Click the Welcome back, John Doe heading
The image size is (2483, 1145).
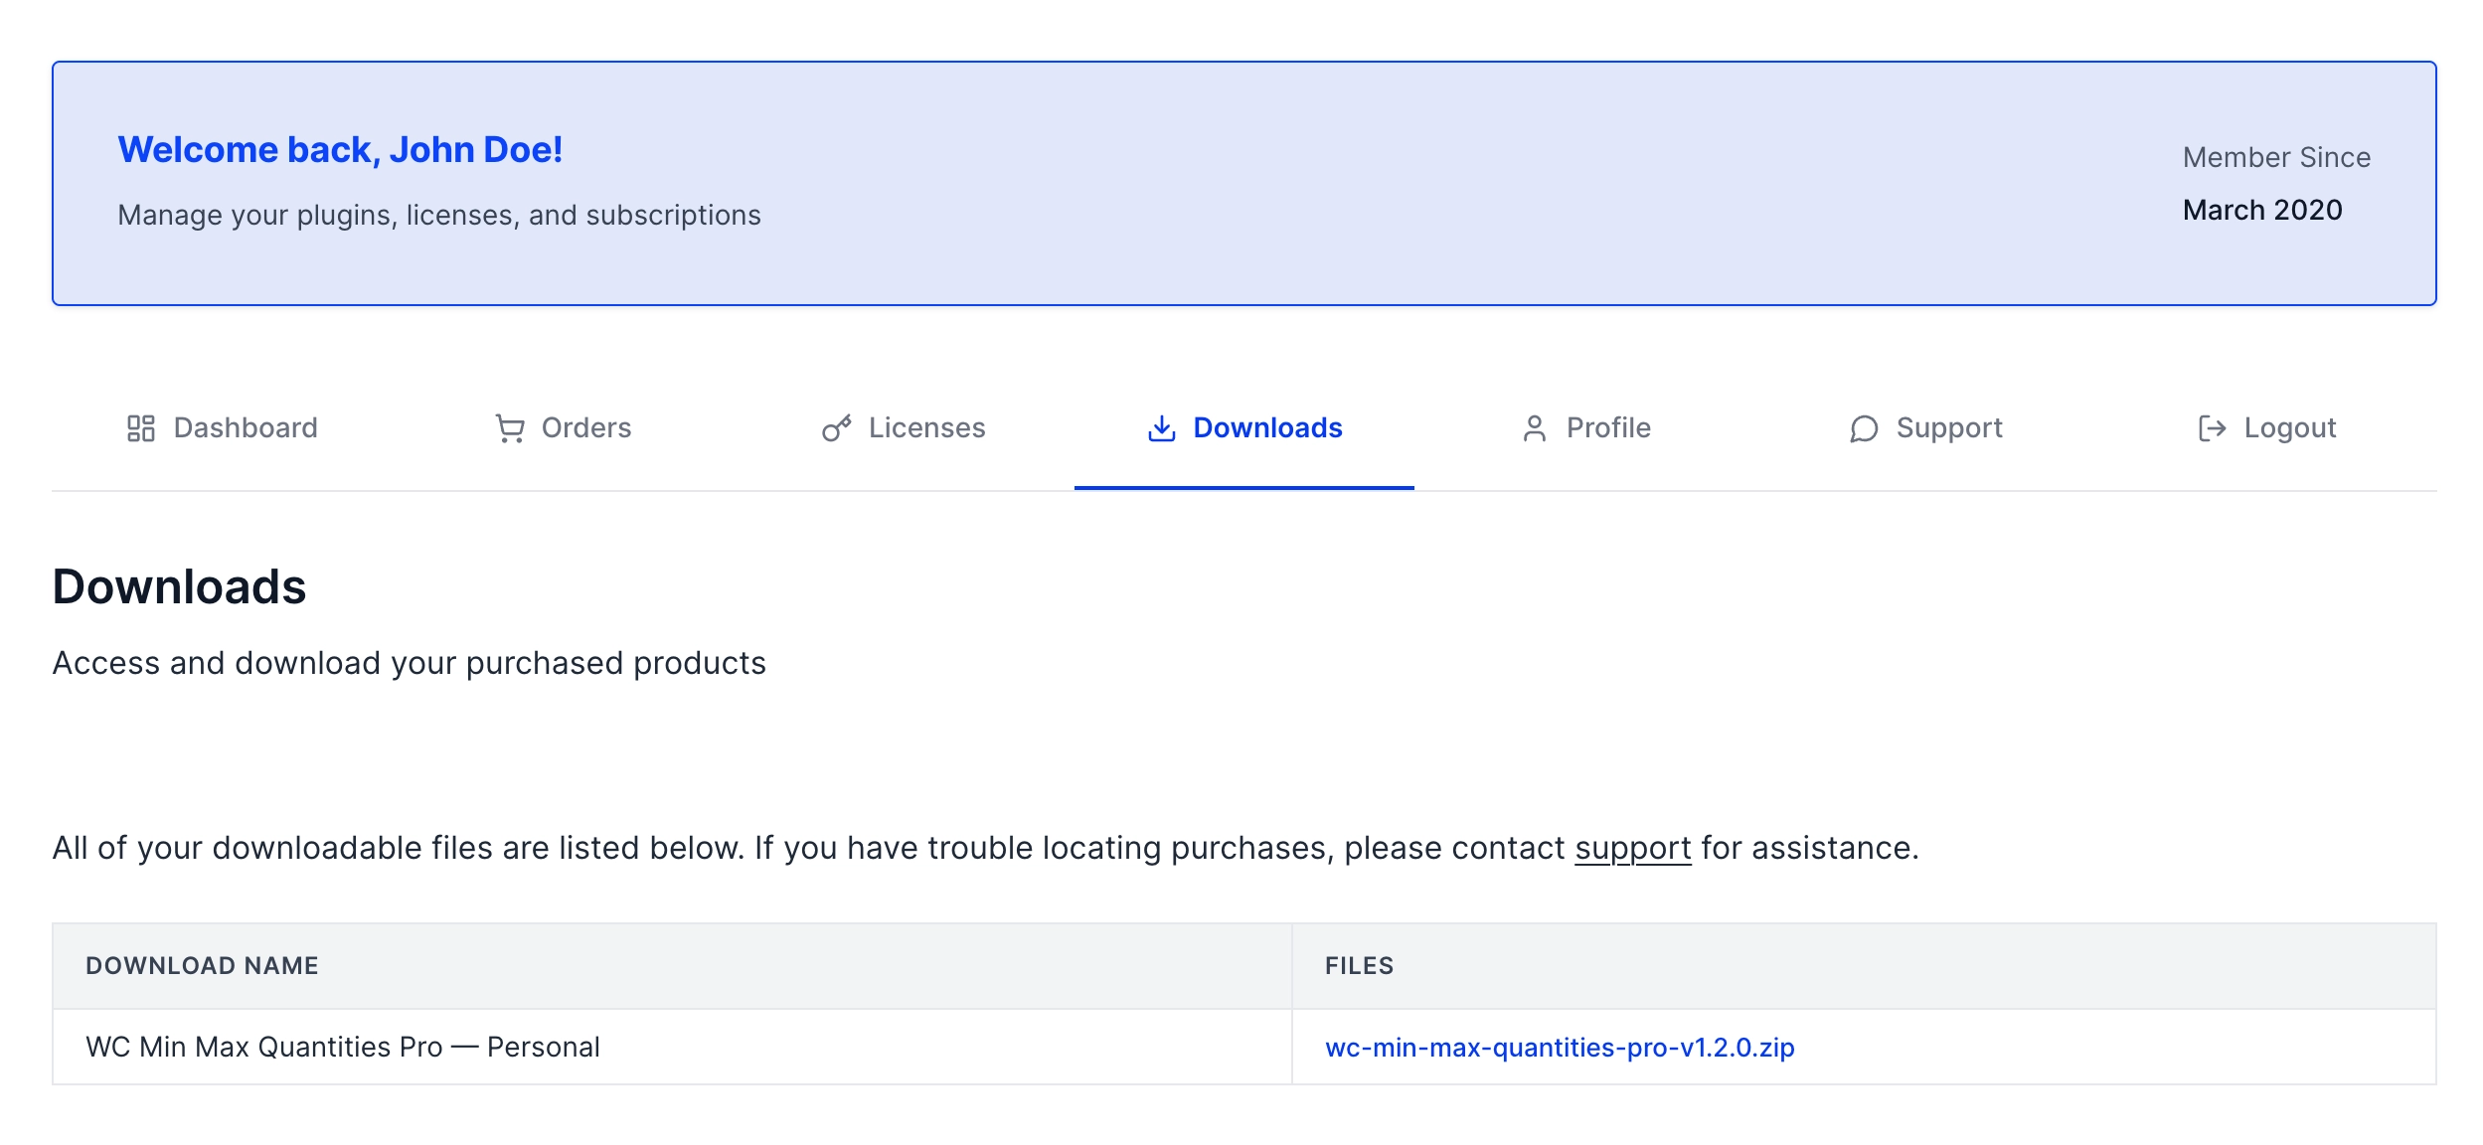[x=339, y=149]
